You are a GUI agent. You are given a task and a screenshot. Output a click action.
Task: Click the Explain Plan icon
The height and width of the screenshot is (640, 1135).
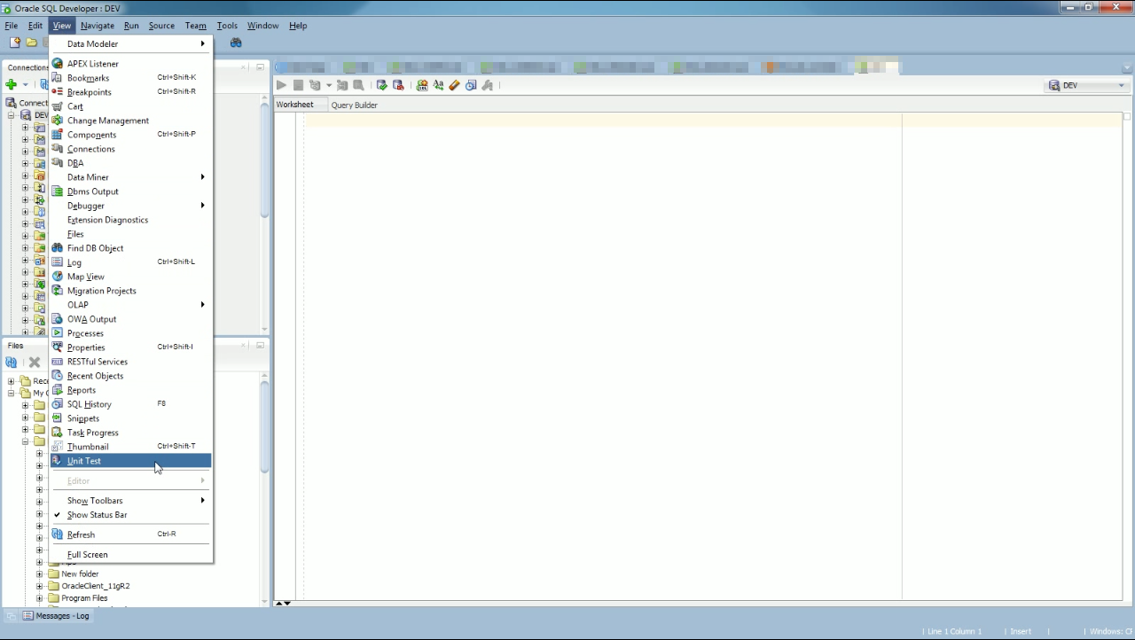click(x=315, y=85)
